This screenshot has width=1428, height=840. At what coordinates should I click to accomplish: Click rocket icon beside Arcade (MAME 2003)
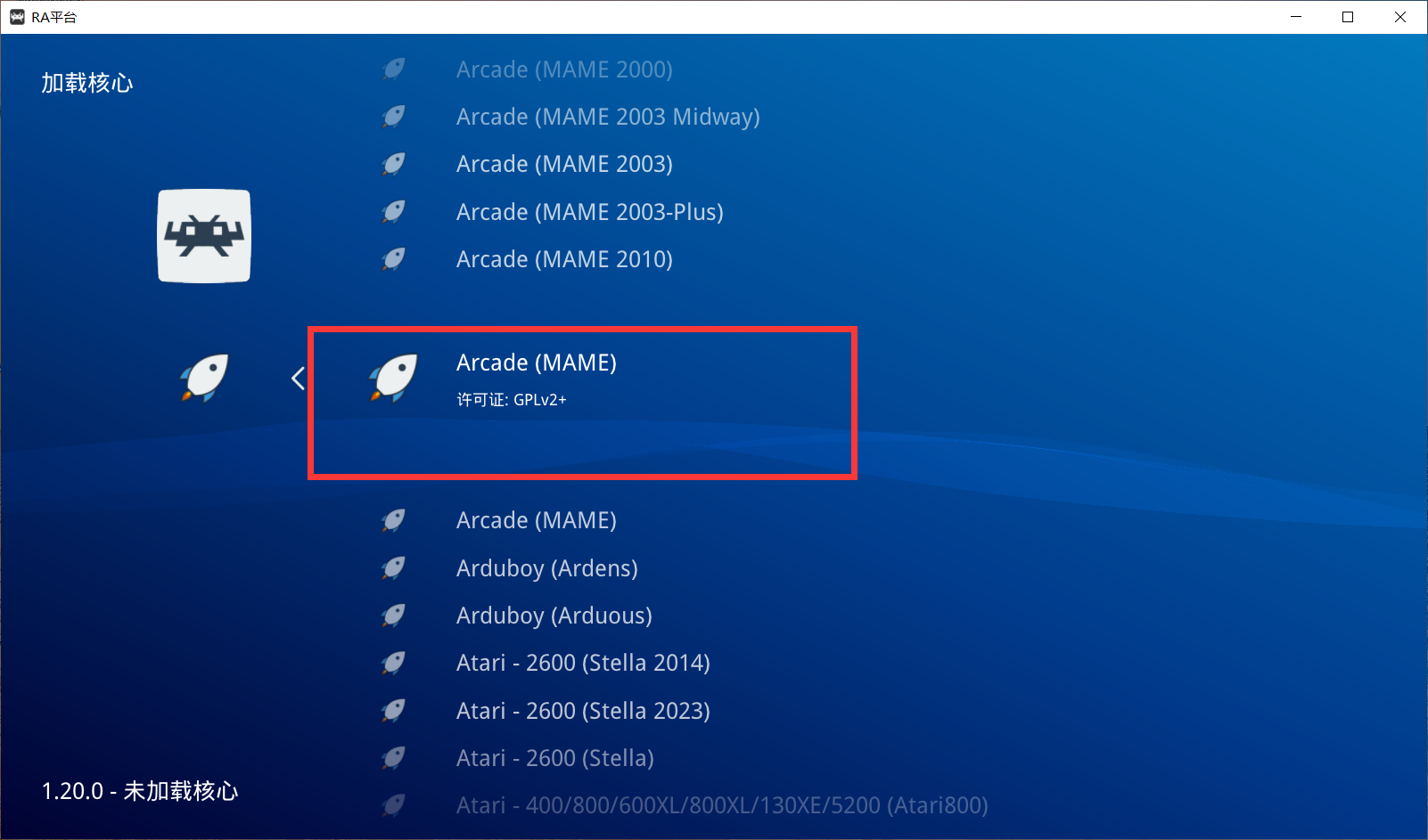[x=393, y=164]
